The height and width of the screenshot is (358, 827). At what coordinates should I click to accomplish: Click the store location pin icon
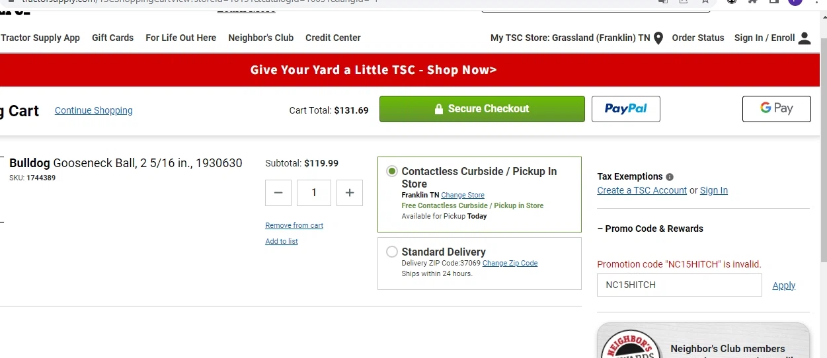coord(658,38)
